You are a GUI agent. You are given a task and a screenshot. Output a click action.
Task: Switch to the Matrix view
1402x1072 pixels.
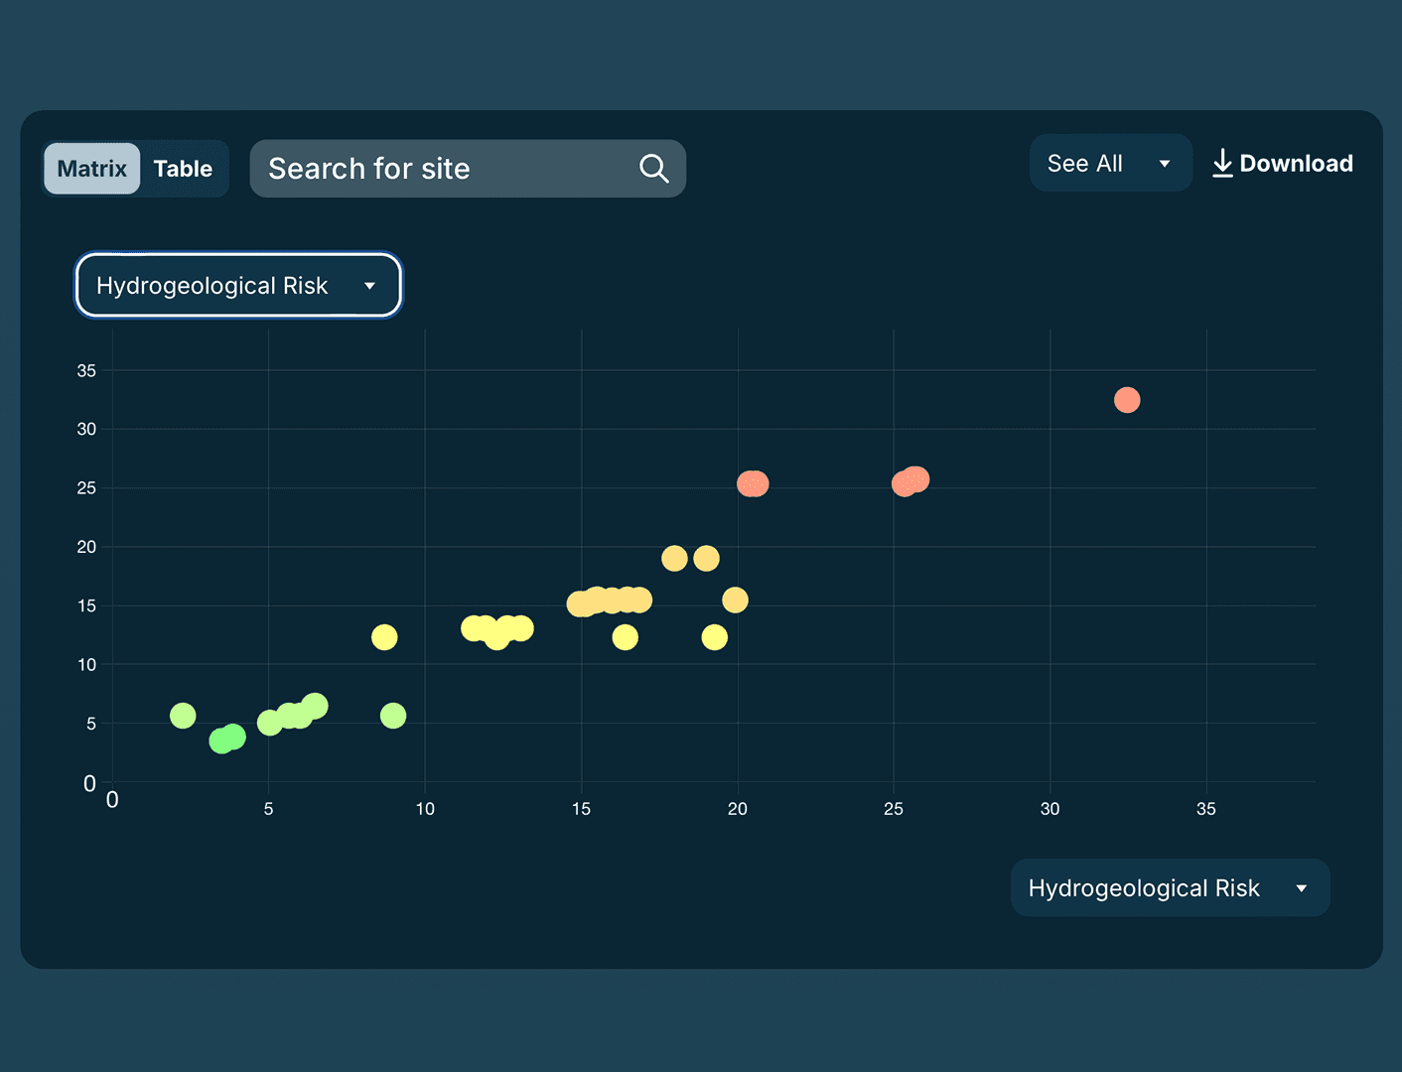[92, 169]
